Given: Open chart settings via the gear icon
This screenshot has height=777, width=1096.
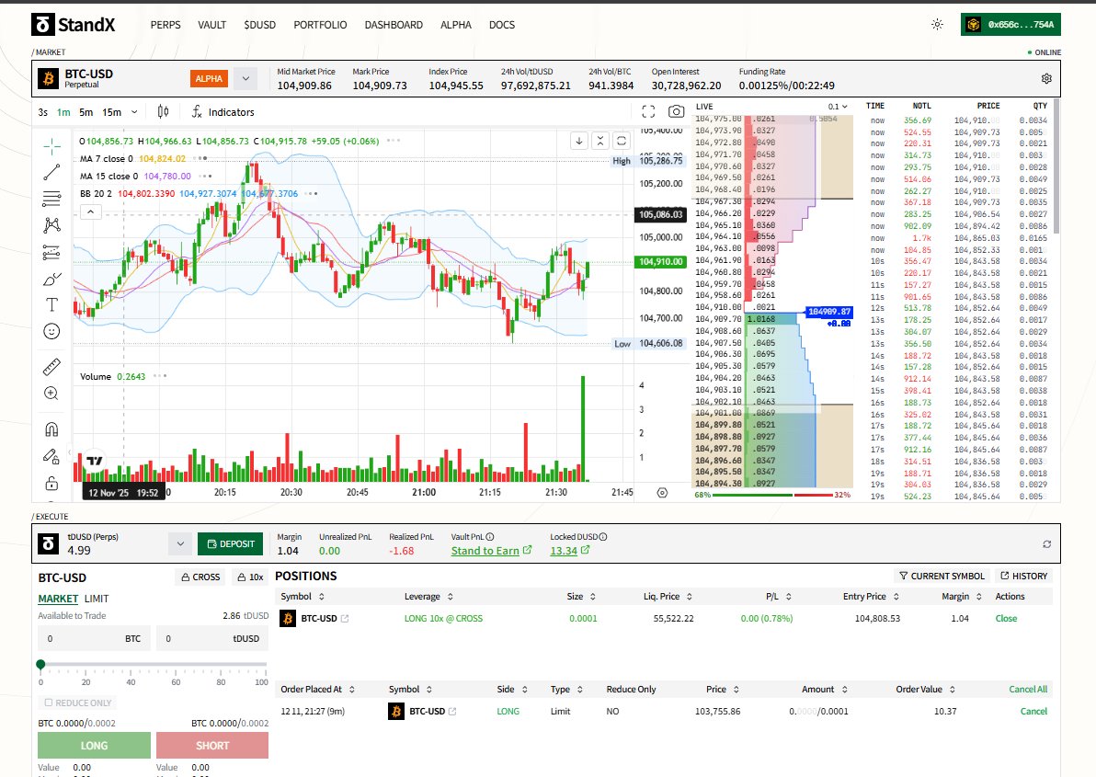Looking at the screenshot, I should [x=1046, y=78].
